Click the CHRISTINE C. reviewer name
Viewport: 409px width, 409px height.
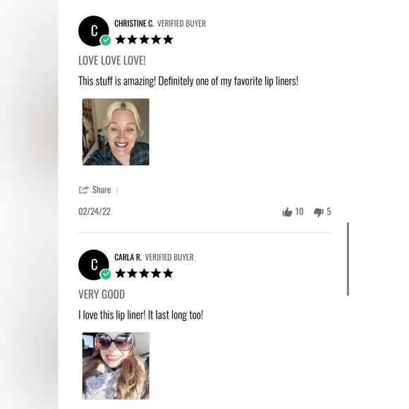[x=134, y=23]
